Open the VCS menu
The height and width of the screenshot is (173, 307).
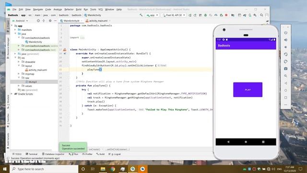(x=100, y=10)
